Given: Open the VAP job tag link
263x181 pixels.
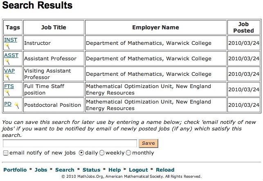Looking at the screenshot, I should click(x=9, y=71).
